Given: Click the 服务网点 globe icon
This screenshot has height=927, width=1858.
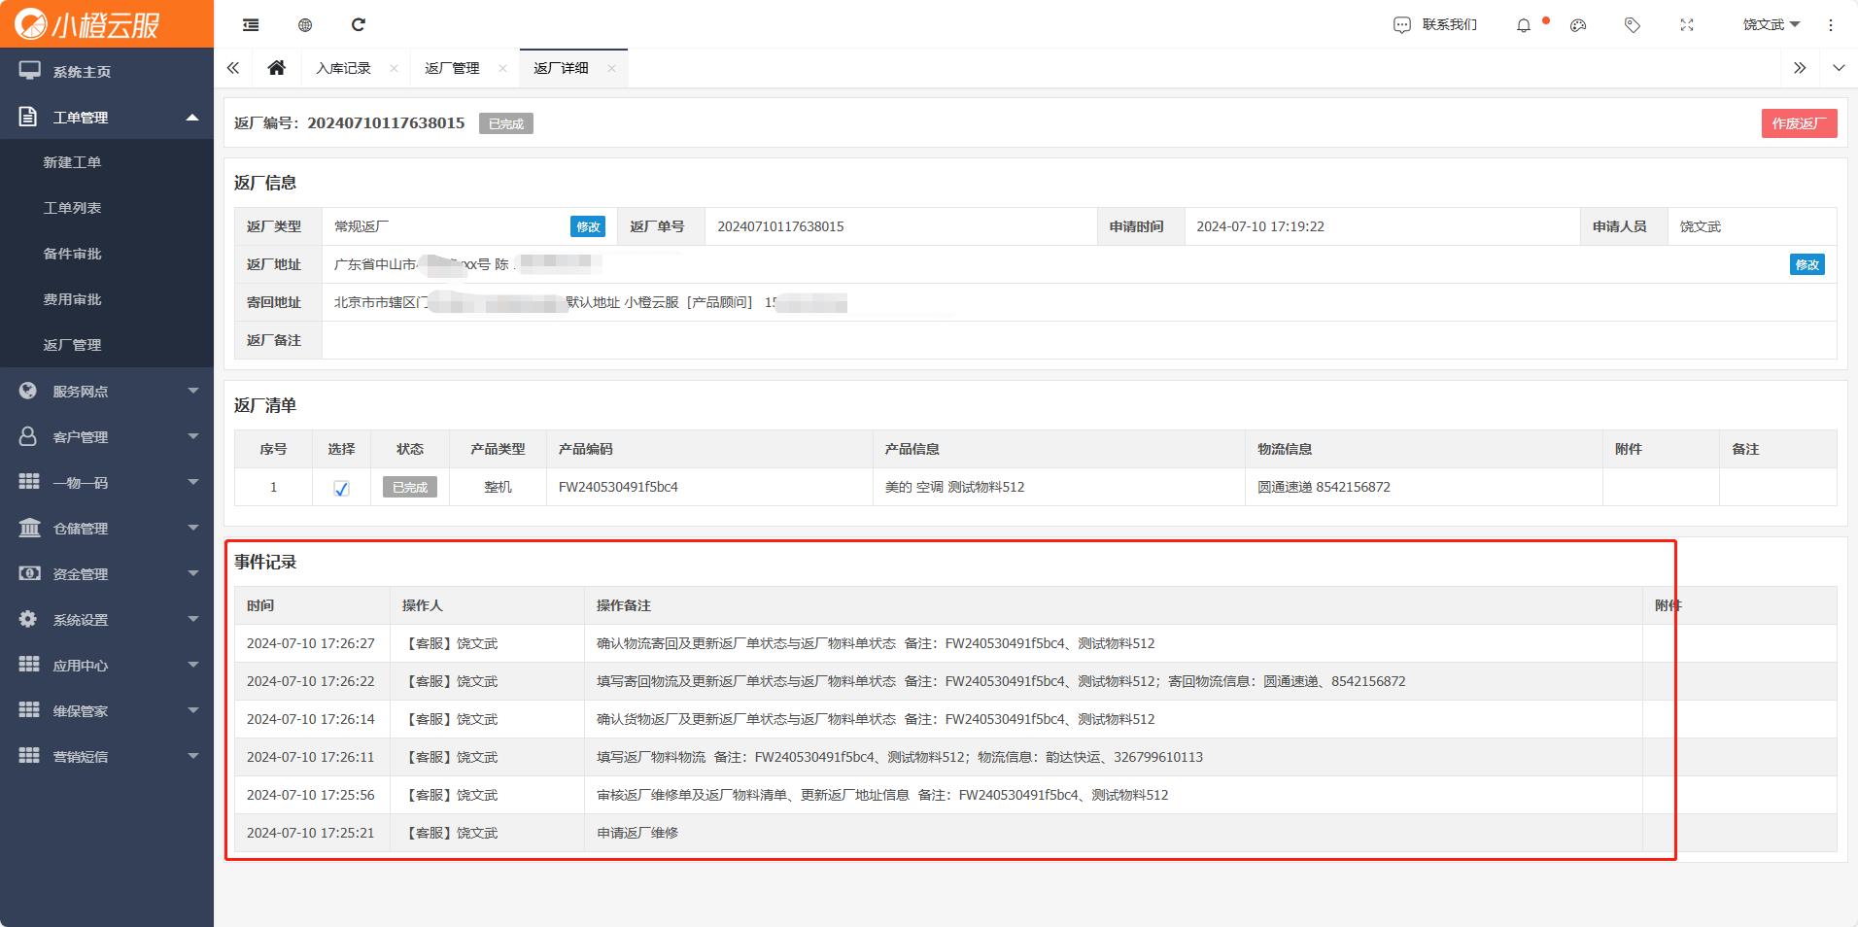Looking at the screenshot, I should pos(28,391).
